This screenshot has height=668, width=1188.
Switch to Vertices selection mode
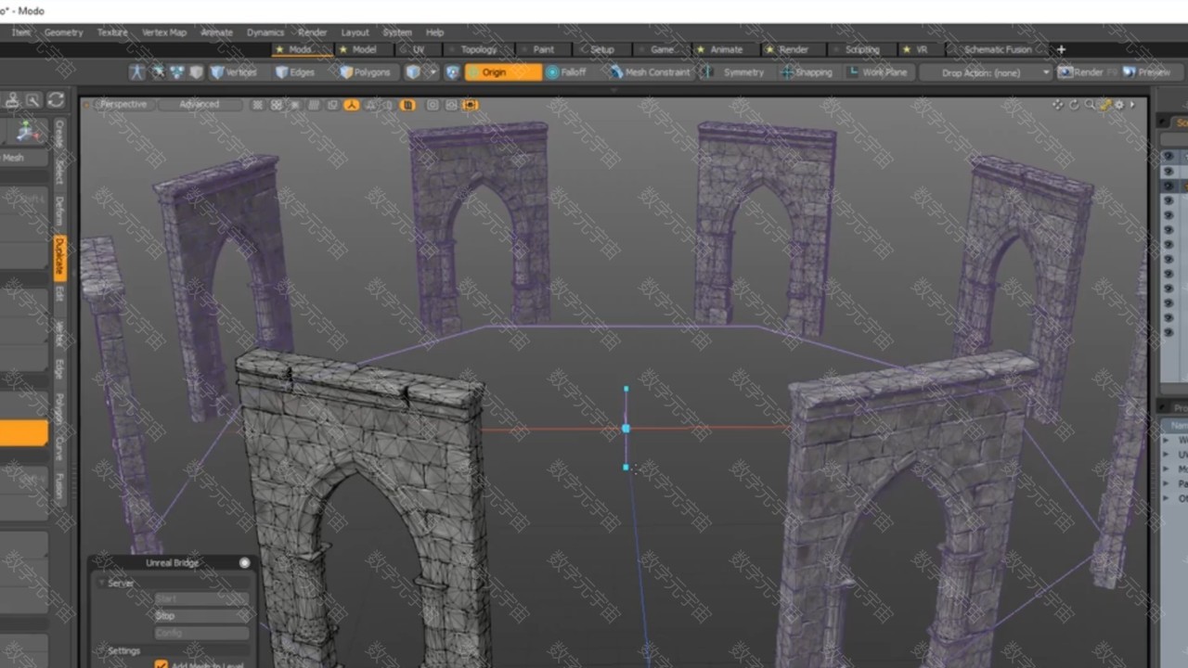coord(233,72)
